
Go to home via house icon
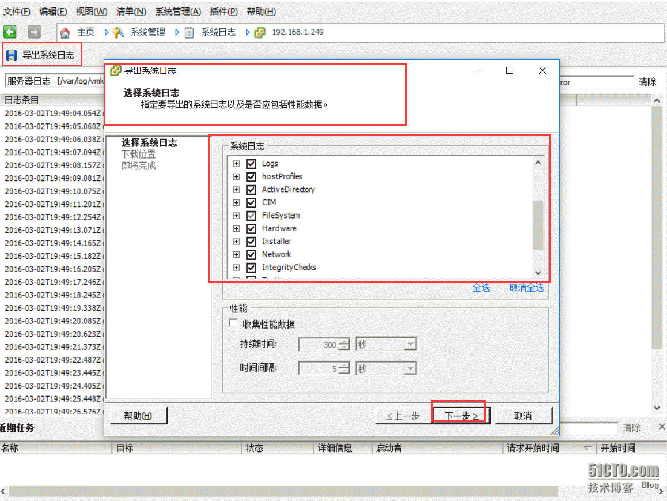[x=65, y=32]
